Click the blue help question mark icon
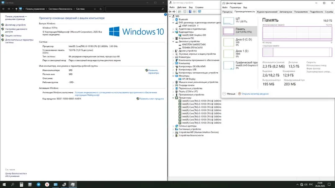 [x=165, y=15]
